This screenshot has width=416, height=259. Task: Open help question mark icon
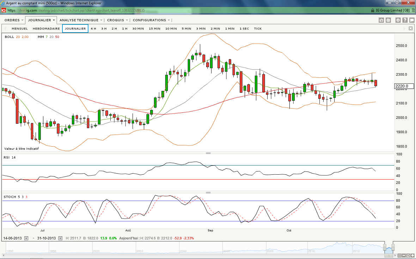404,20
